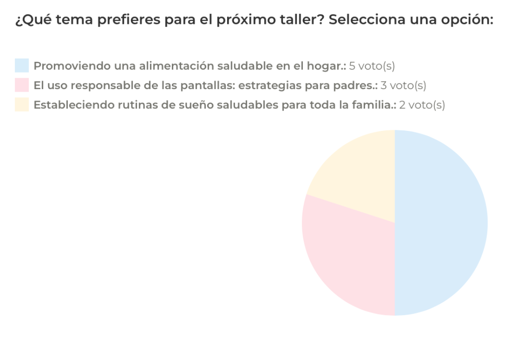This screenshot has height=337, width=510.
Task: Click the 'Selecciona una opción:' text
Action: 411,21
